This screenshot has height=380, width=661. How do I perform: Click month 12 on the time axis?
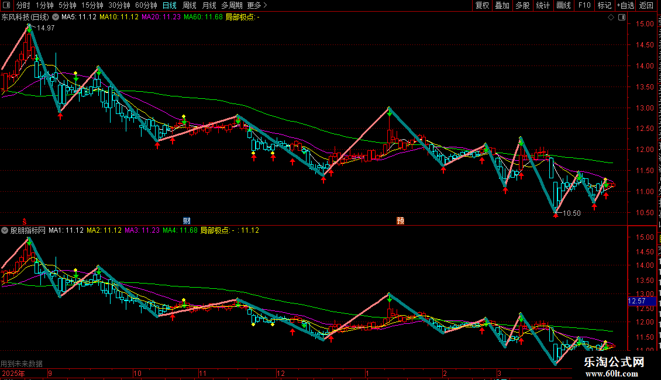coord(281,373)
